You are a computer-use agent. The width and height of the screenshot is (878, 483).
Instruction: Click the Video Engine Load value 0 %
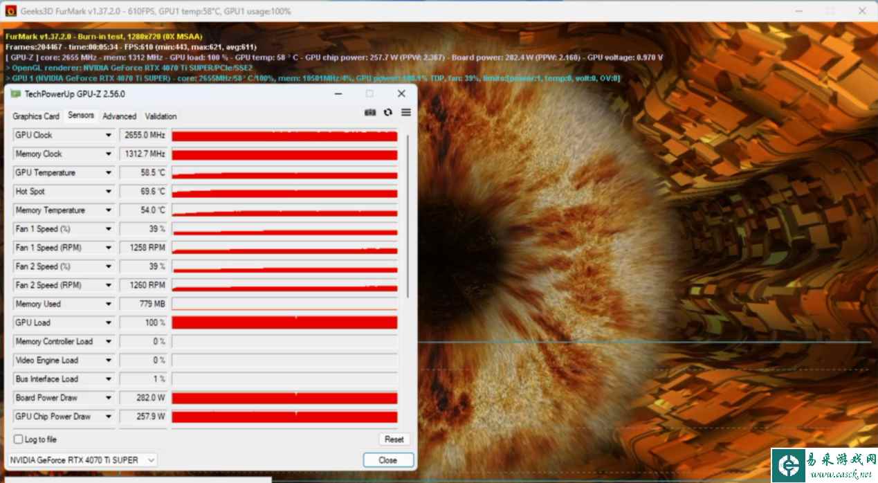[x=144, y=361]
